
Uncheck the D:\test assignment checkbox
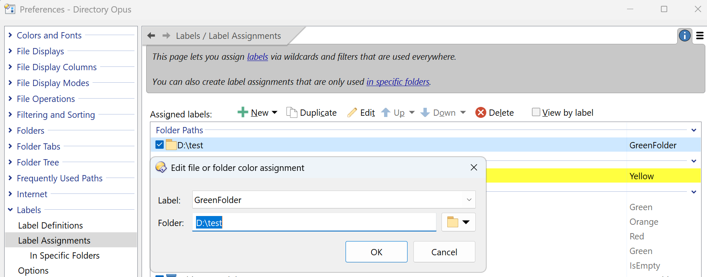pos(160,145)
